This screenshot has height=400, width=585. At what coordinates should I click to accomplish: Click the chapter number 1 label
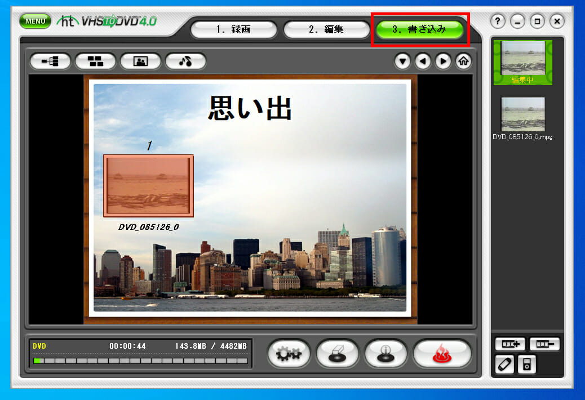(x=149, y=145)
